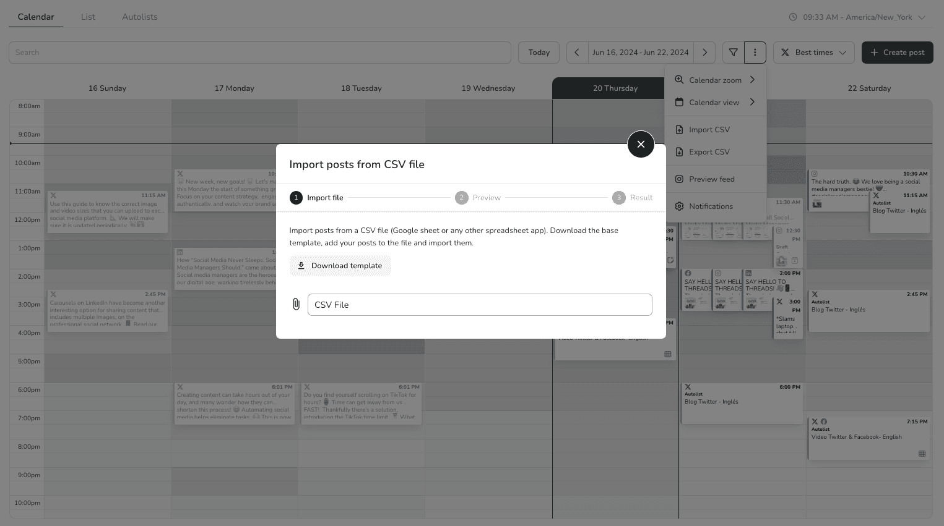Click the Download template button

[x=340, y=266]
